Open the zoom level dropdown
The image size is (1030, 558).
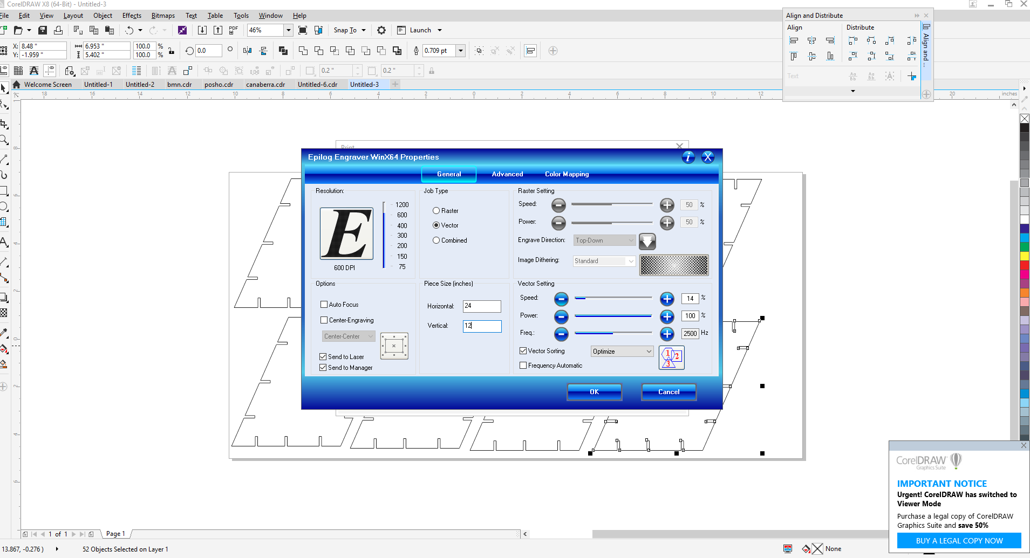tap(289, 30)
